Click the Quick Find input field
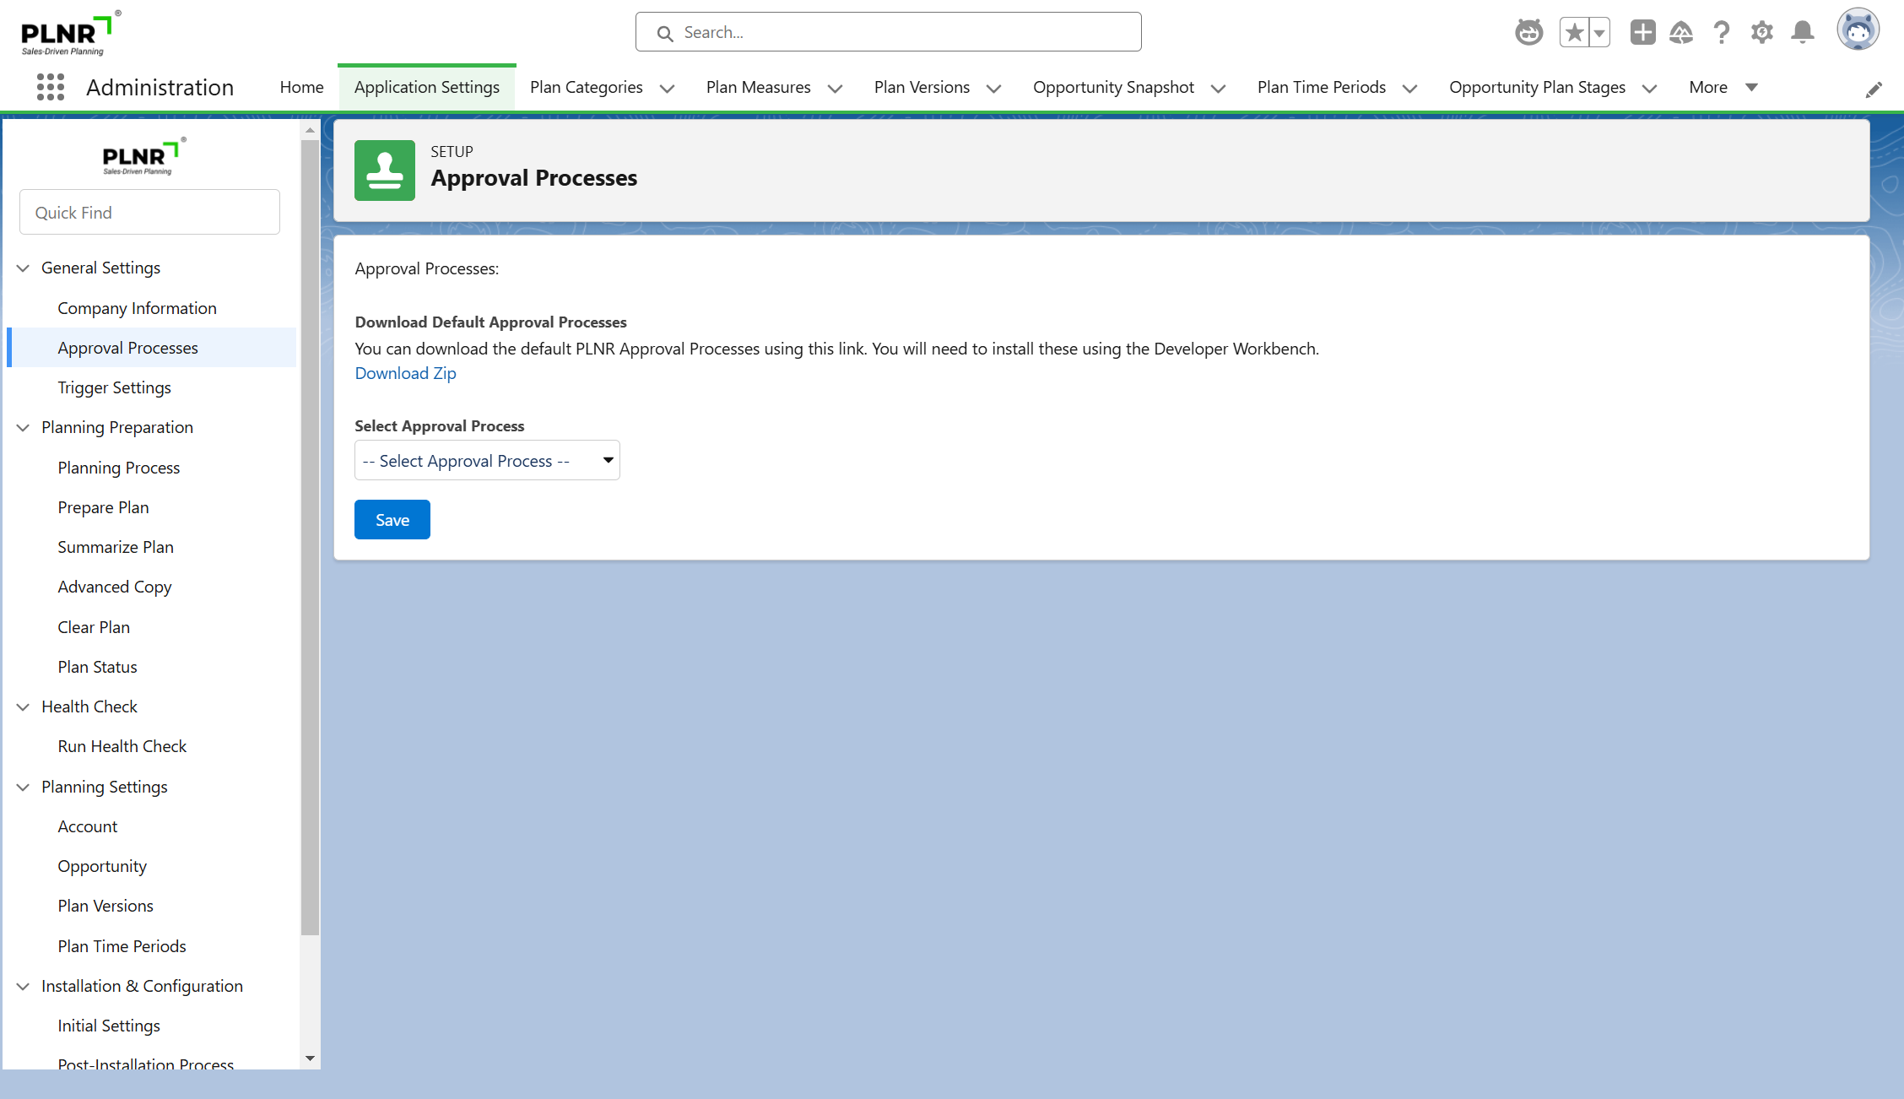1904x1099 pixels. 149,213
